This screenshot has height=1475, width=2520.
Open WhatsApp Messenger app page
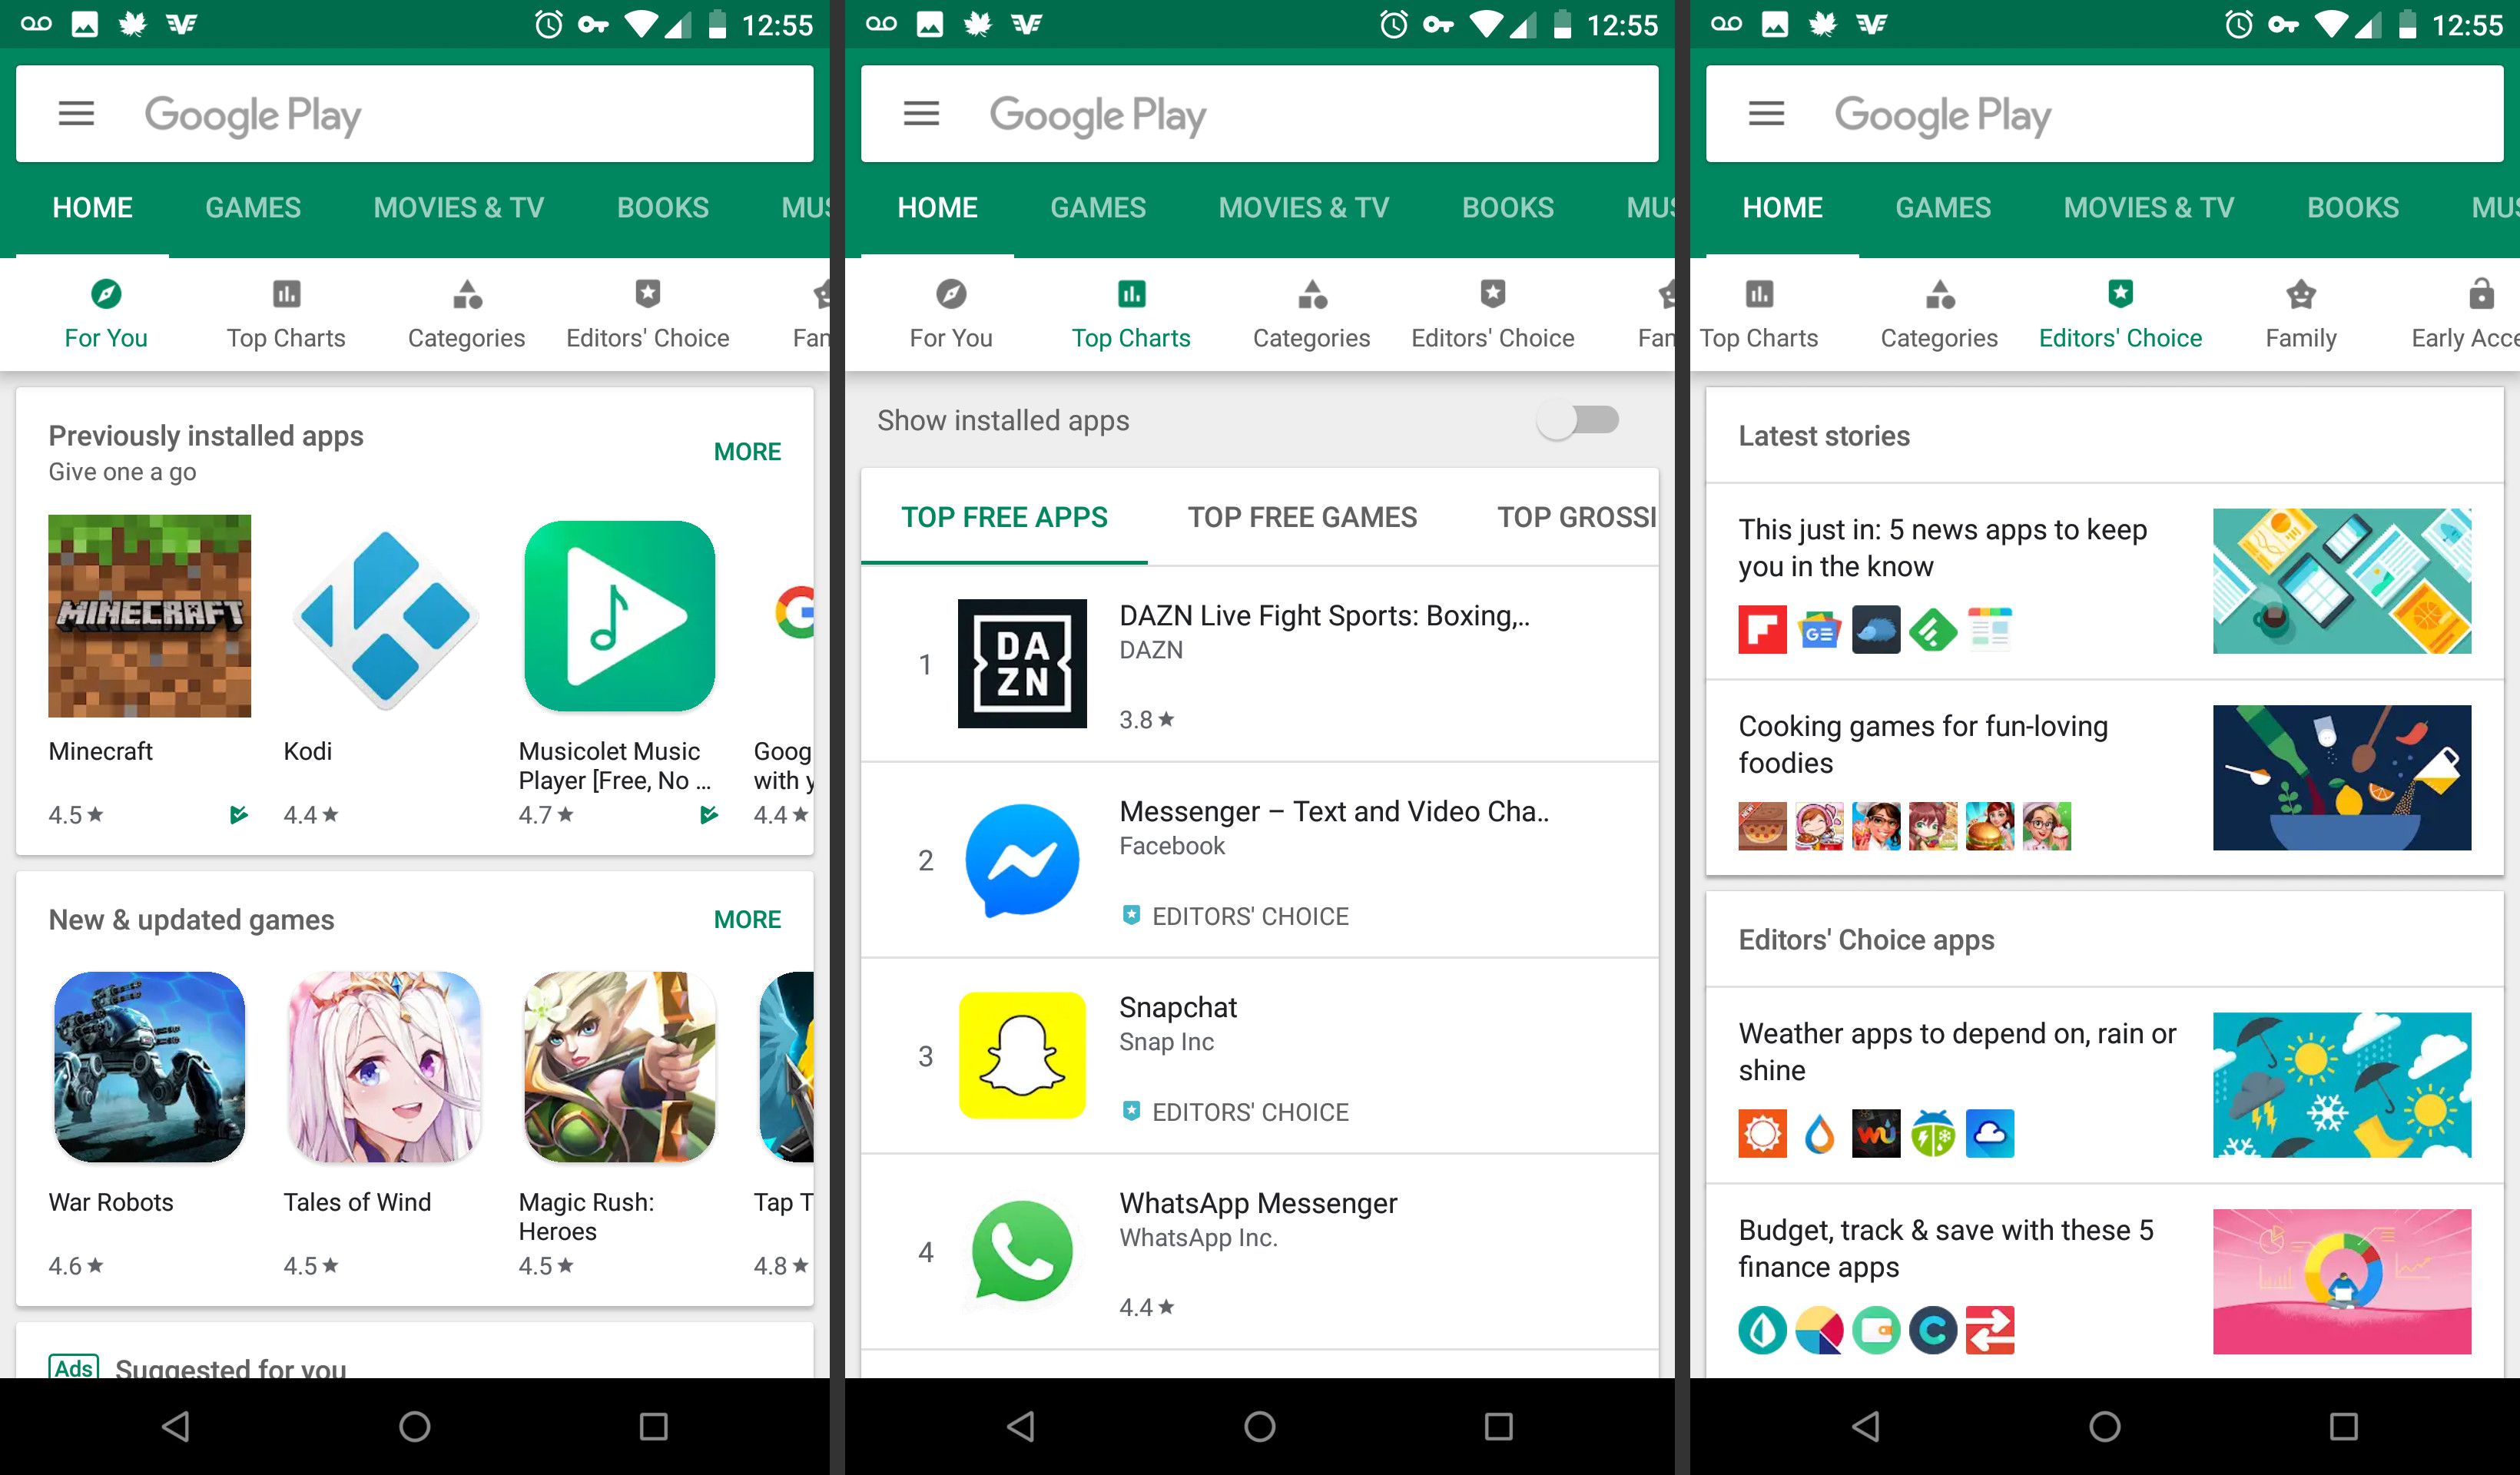(1261, 1252)
